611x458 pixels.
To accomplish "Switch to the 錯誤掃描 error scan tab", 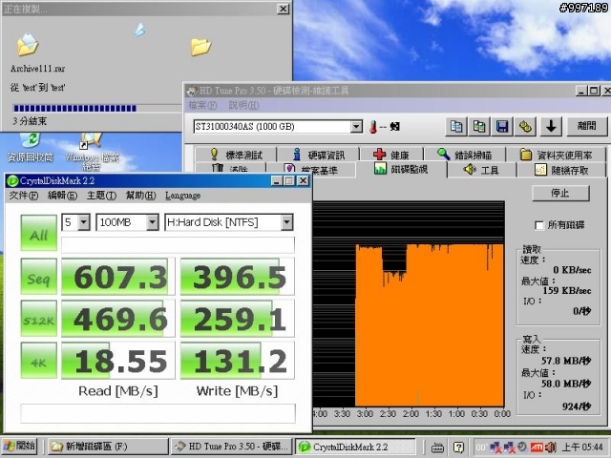I will [465, 155].
